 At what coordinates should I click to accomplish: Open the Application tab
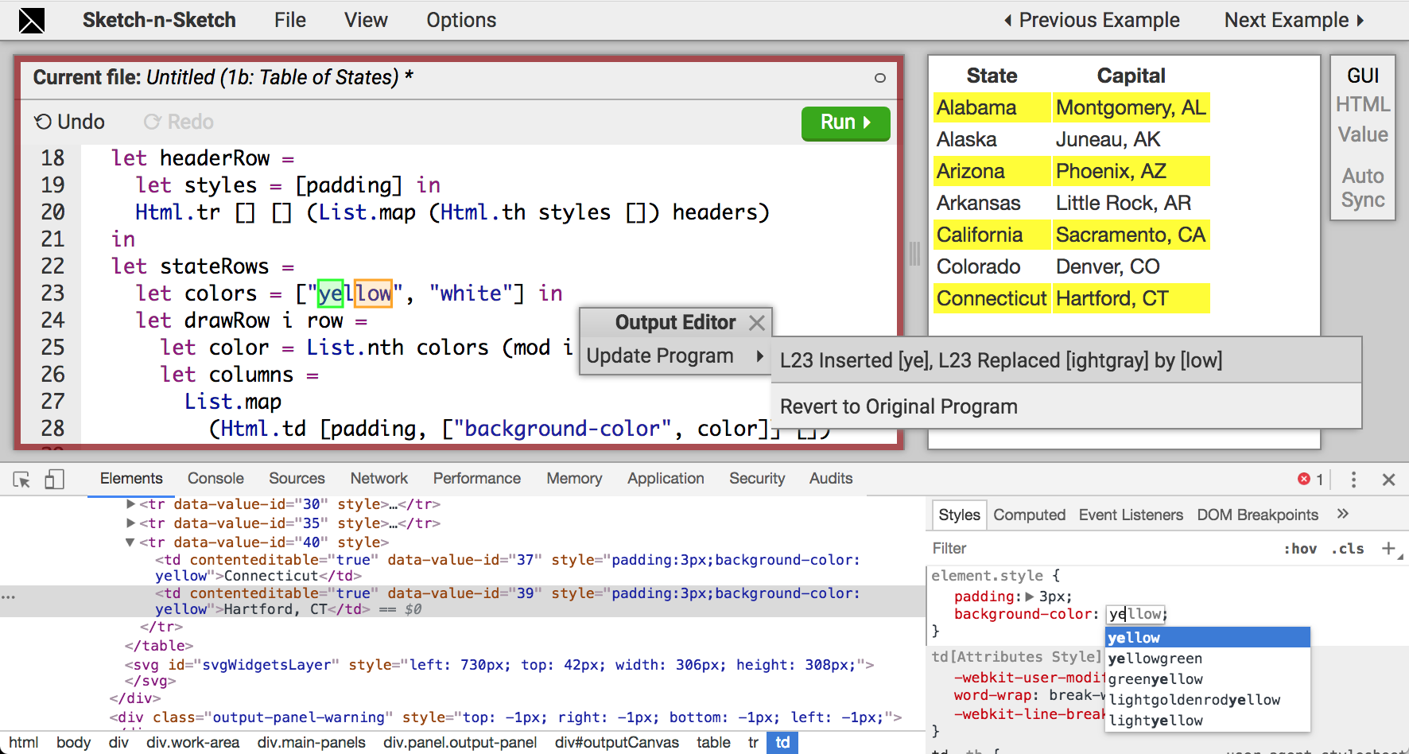(x=666, y=478)
